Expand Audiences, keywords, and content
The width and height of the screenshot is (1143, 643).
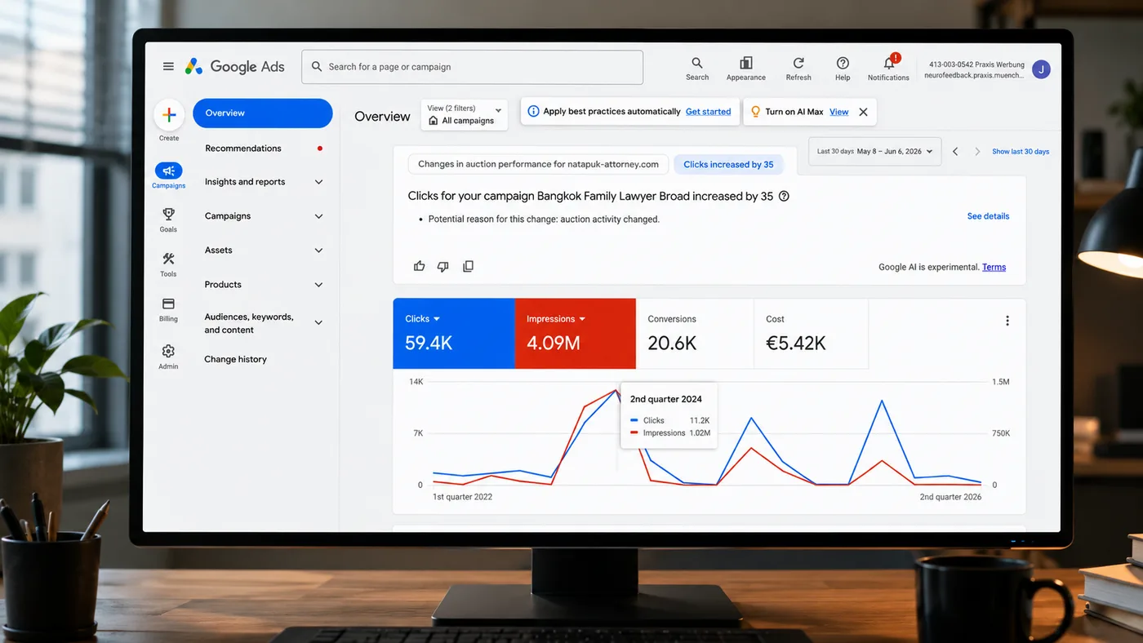click(x=318, y=323)
